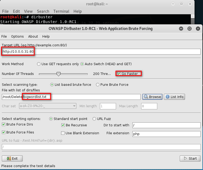Click the Start play triangle icon
The height and width of the screenshot is (170, 203).
click(186, 158)
